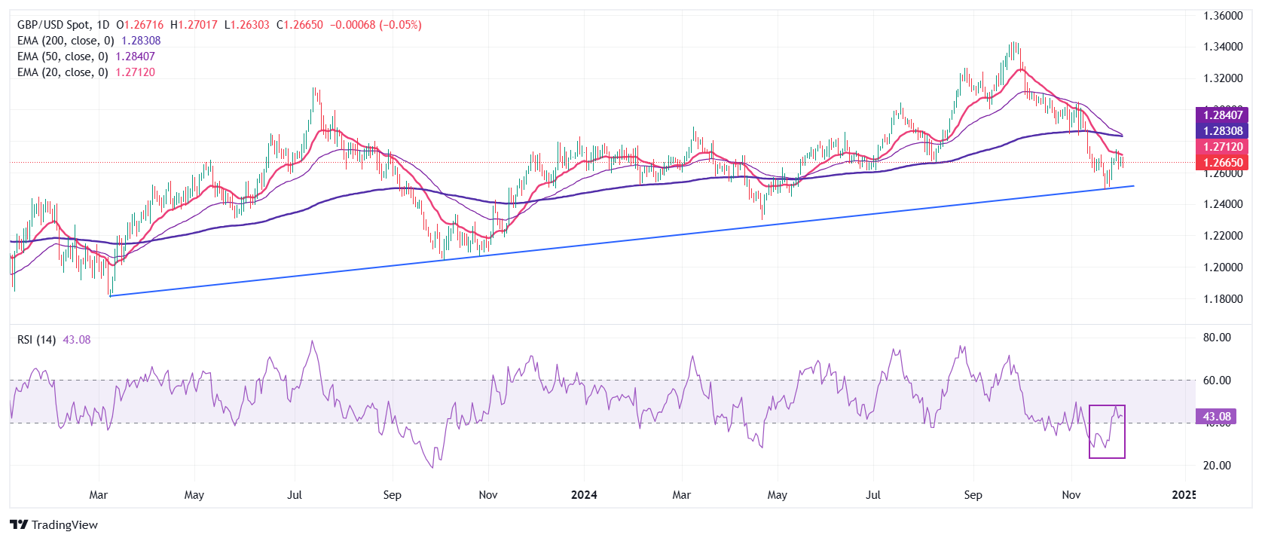This screenshot has width=1262, height=541.
Task: Click the 1.22000 price axis label
Action: 1222,236
